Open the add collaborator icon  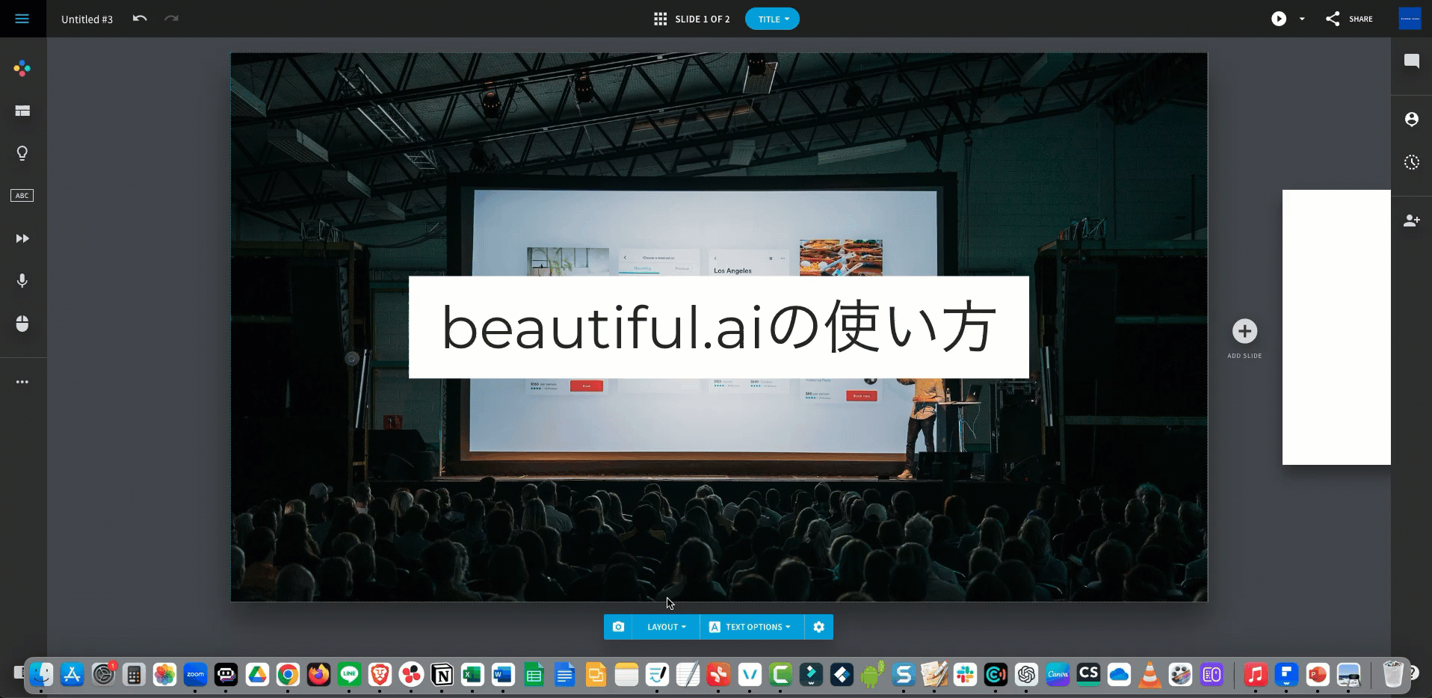pos(1411,220)
